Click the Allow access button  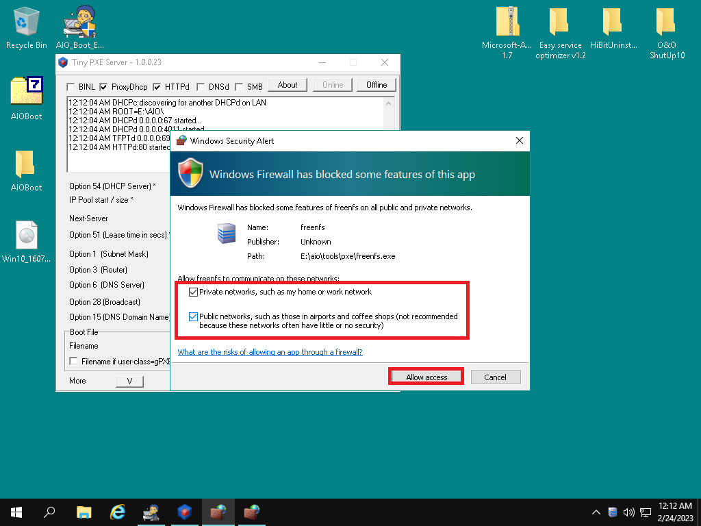click(x=426, y=377)
